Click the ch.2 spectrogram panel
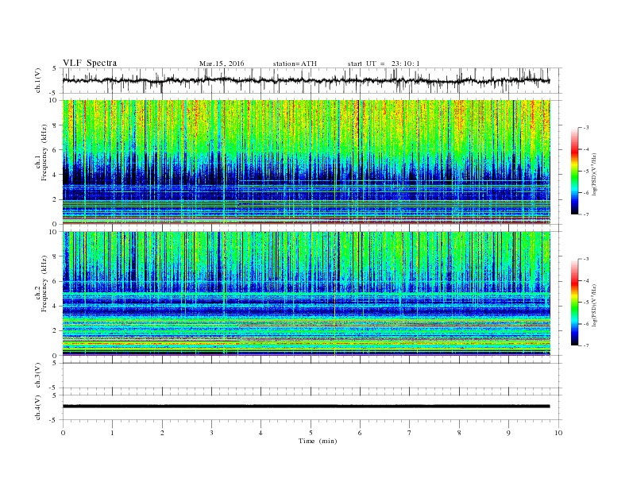The width and height of the screenshot is (629, 486). (306, 294)
